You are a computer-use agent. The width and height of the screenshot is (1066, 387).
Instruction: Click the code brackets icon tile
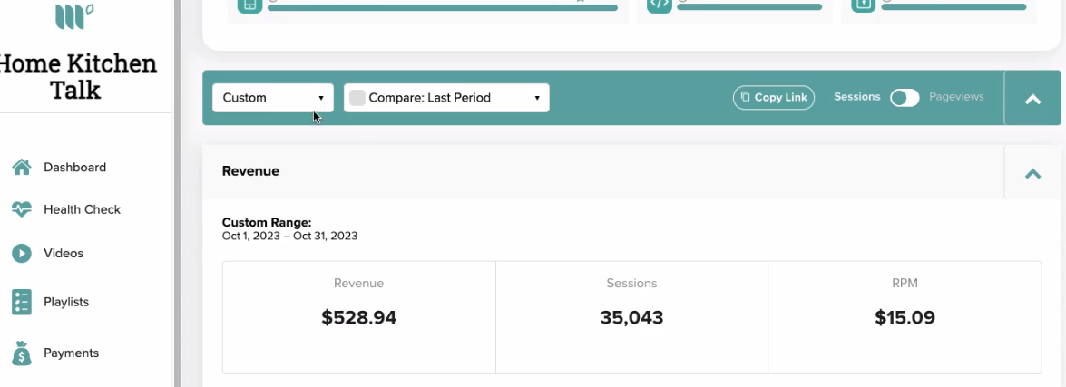(x=660, y=5)
